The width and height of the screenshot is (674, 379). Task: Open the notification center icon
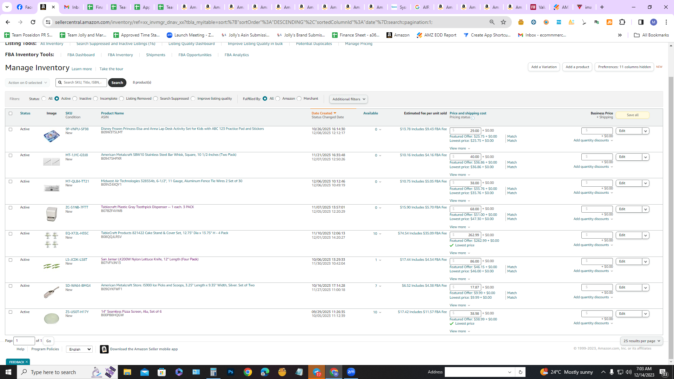663,372
